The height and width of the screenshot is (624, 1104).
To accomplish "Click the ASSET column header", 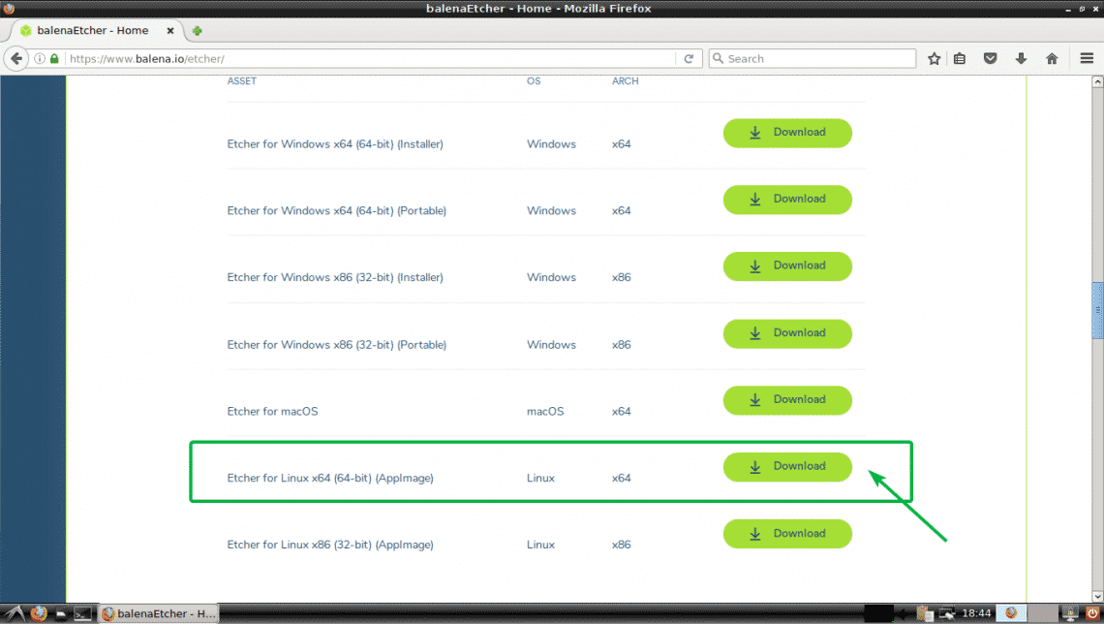I will 241,81.
